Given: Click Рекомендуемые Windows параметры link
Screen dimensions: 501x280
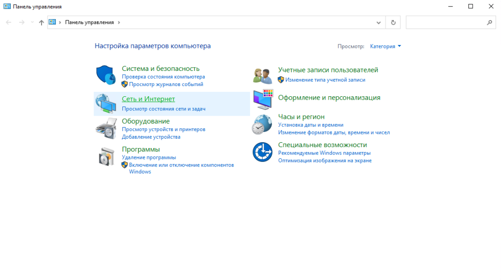Looking at the screenshot, I should click(x=324, y=153).
